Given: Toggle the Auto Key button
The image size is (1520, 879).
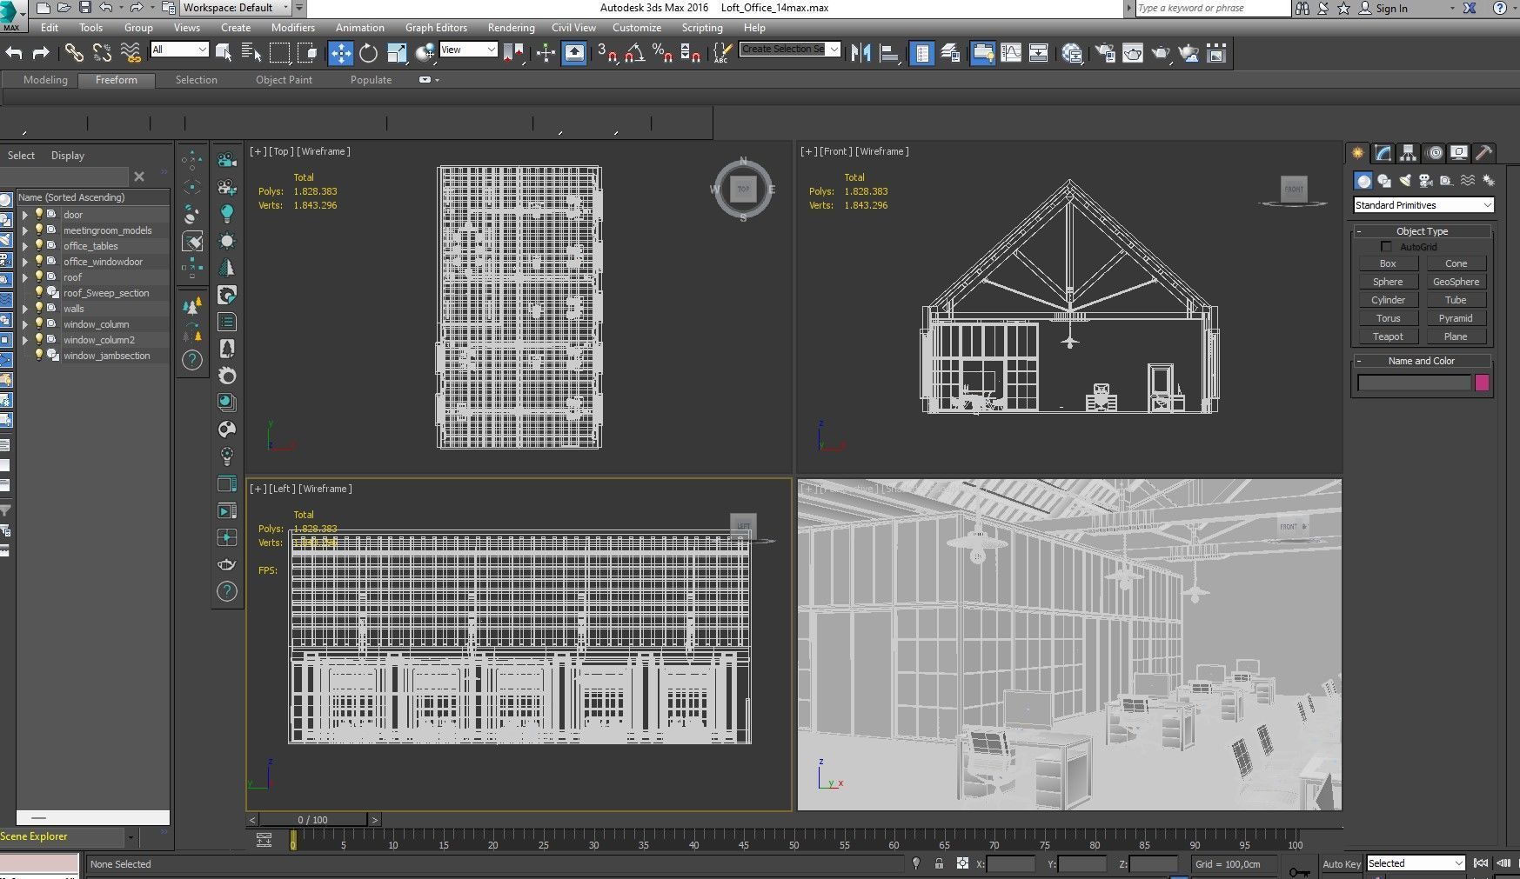Looking at the screenshot, I should 1341,864.
